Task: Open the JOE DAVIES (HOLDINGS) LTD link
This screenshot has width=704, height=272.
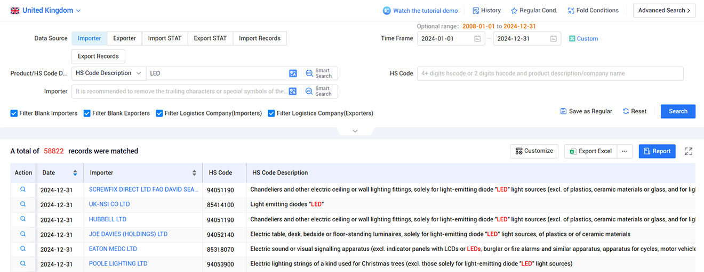Action: point(128,234)
